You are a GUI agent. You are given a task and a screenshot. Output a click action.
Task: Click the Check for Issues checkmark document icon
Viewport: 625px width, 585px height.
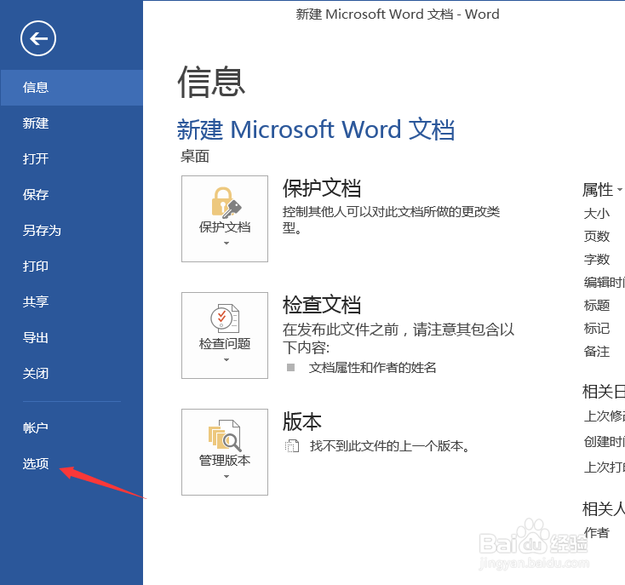tap(225, 318)
